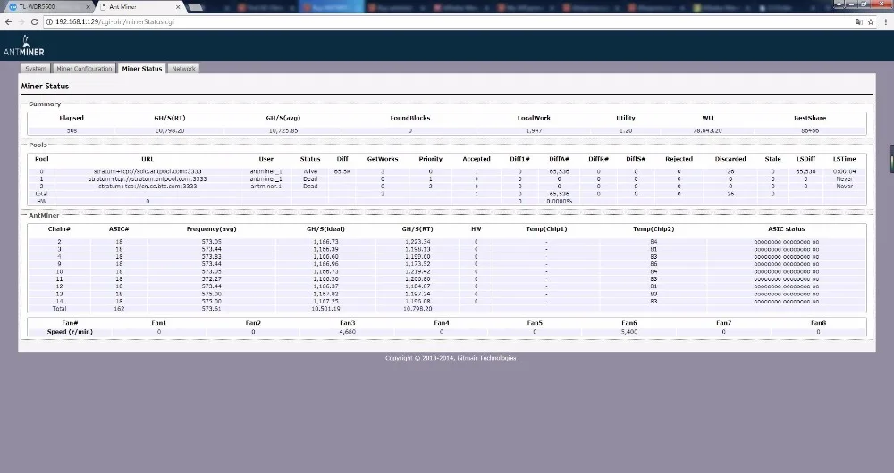
Task: Click the Fan3 speed value 4,680
Action: (x=347, y=331)
